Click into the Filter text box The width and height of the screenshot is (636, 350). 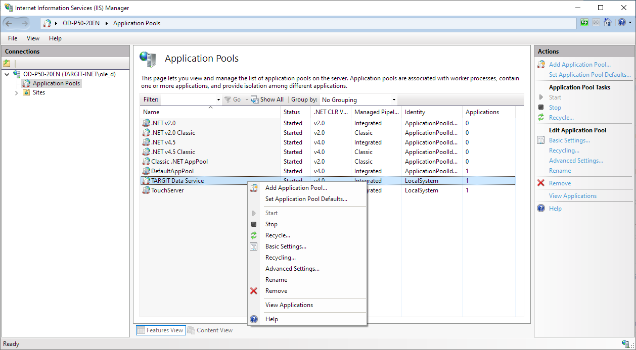coord(188,99)
